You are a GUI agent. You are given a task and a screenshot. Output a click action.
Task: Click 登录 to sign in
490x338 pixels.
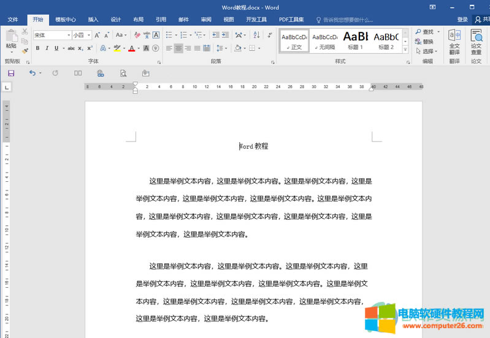[462, 20]
